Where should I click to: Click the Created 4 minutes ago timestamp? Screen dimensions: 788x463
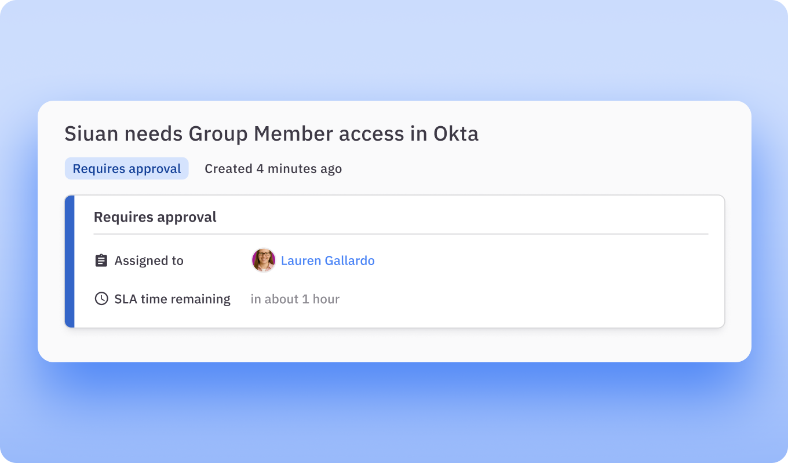pos(273,169)
